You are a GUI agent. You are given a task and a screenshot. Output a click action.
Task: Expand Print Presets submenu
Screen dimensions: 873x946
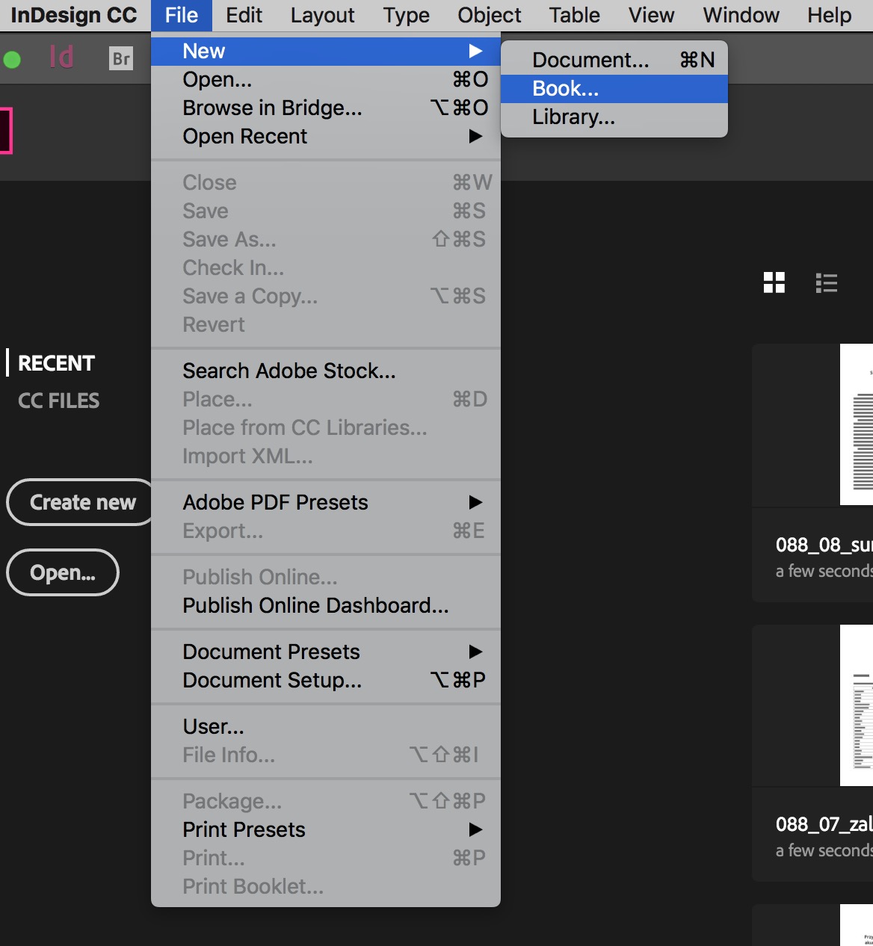pos(326,829)
